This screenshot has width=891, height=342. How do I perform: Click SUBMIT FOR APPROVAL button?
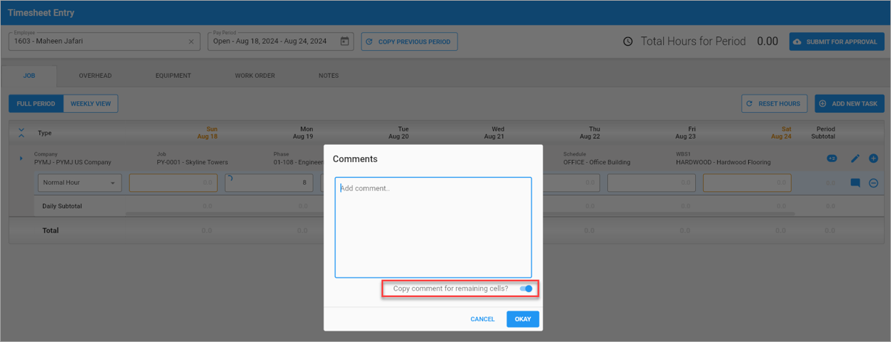pos(837,41)
